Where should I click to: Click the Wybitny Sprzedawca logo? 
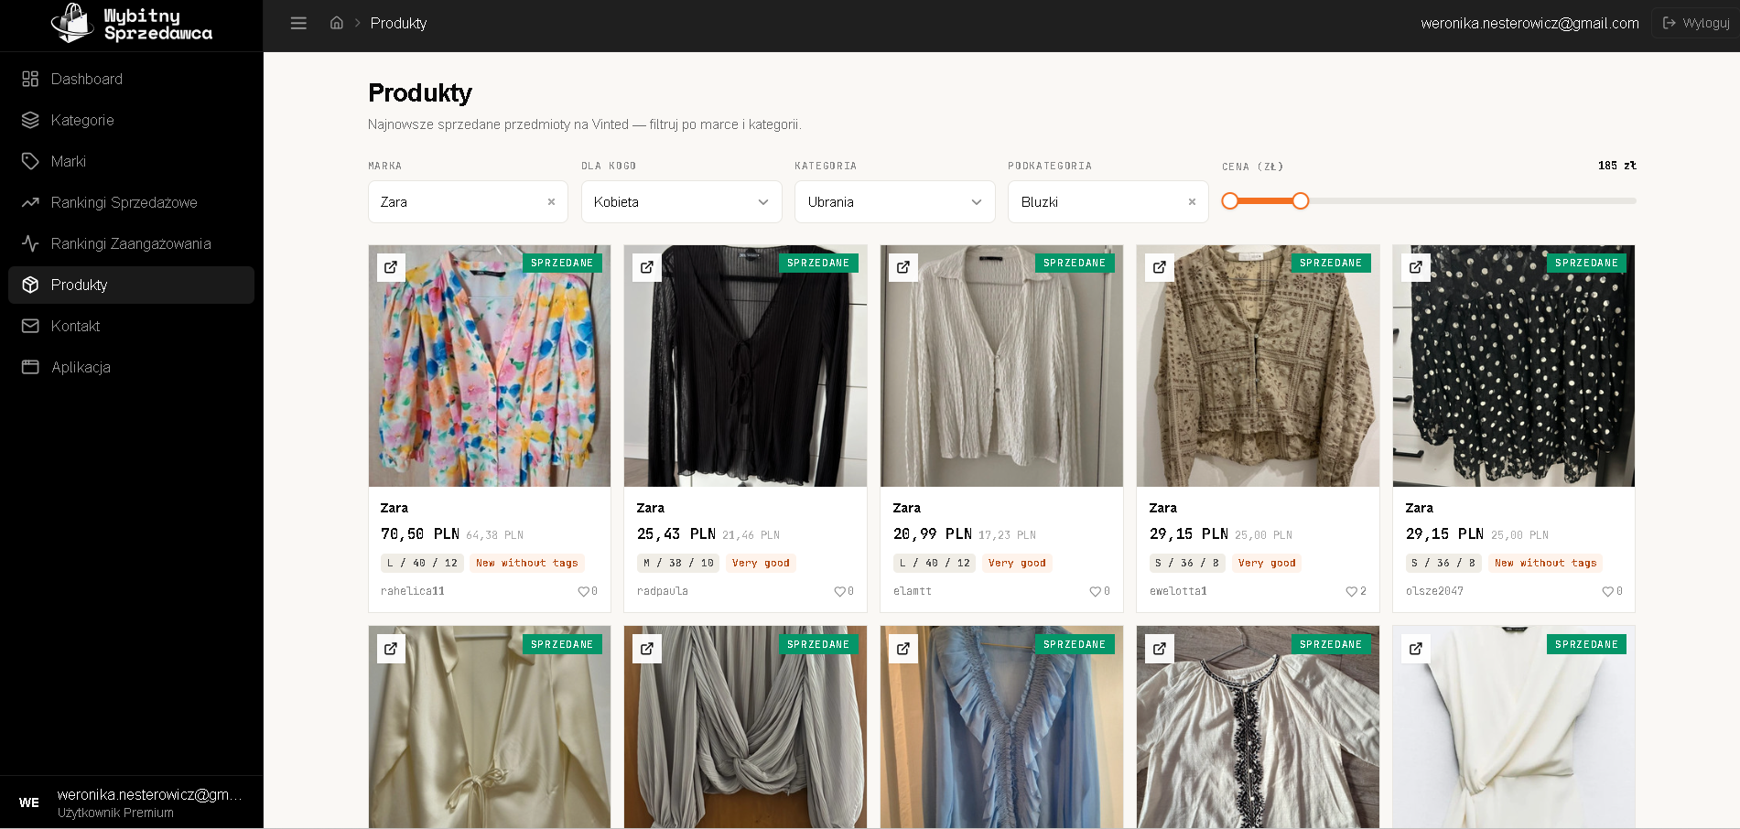click(x=132, y=24)
